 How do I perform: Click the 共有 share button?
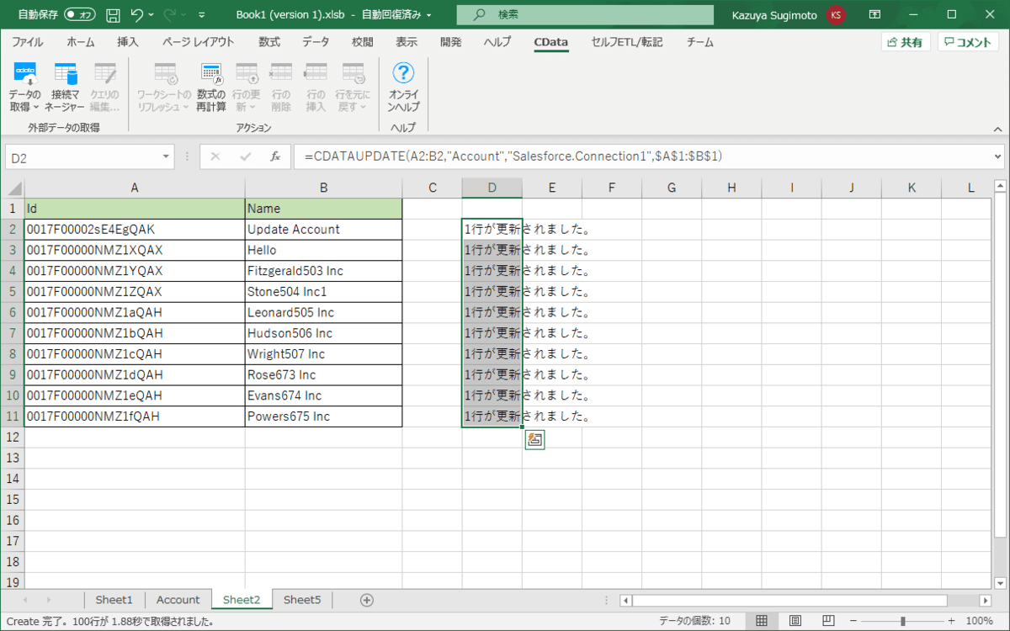click(x=905, y=42)
